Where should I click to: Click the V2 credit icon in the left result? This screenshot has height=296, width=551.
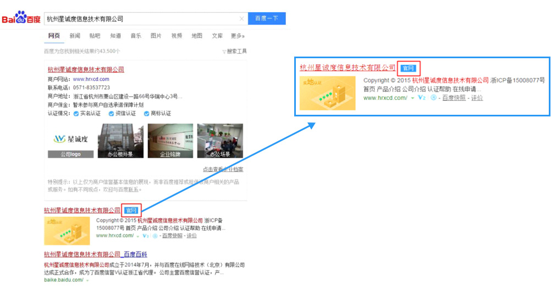click(146, 236)
